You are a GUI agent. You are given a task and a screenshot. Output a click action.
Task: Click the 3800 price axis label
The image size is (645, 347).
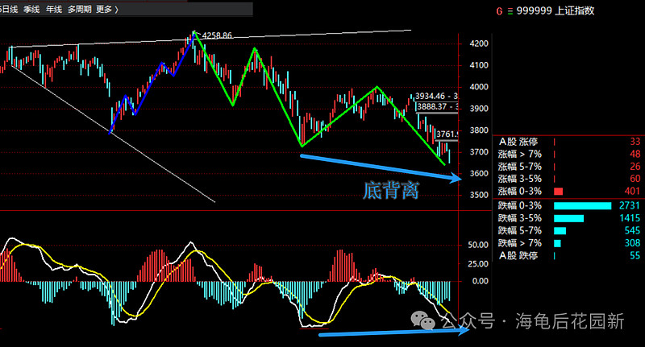tap(479, 130)
